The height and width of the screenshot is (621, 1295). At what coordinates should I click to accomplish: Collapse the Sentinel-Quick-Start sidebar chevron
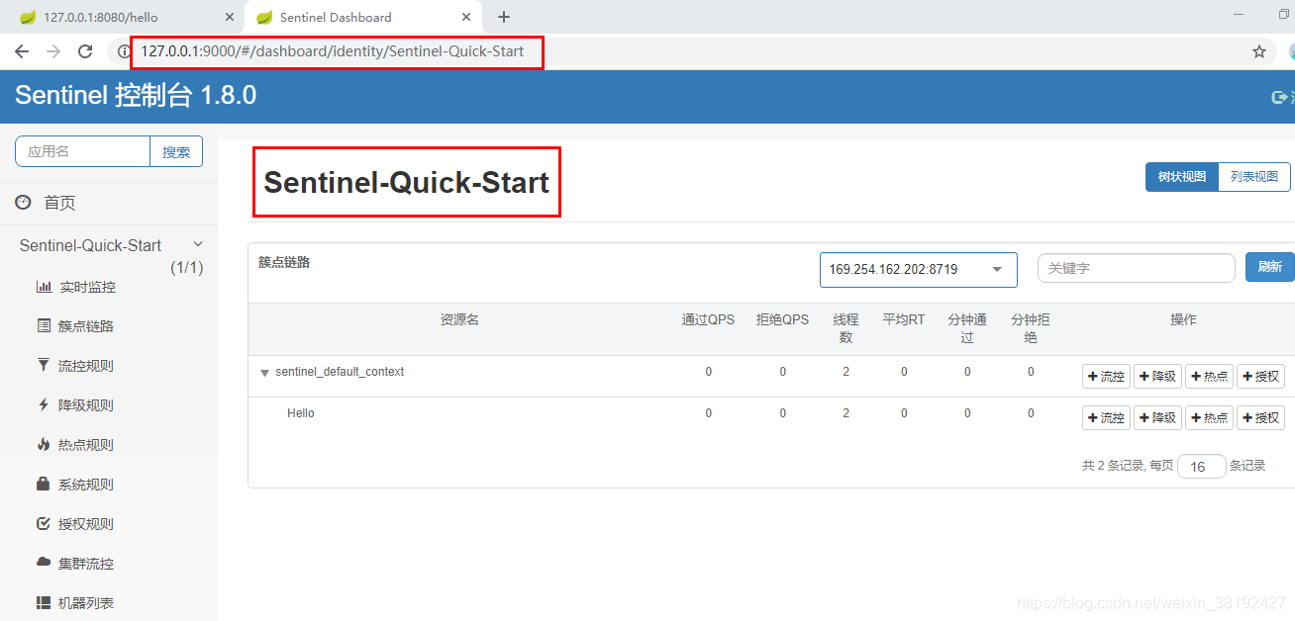click(198, 244)
